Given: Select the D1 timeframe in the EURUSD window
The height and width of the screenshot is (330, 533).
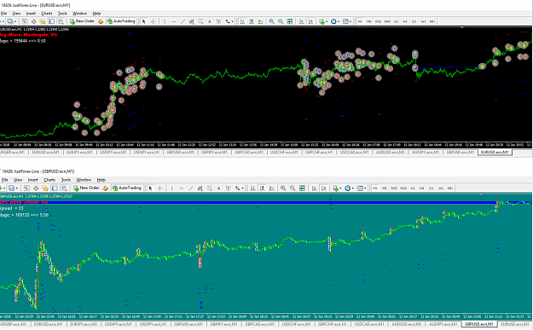Looking at the screenshot, I should (x=414, y=21).
